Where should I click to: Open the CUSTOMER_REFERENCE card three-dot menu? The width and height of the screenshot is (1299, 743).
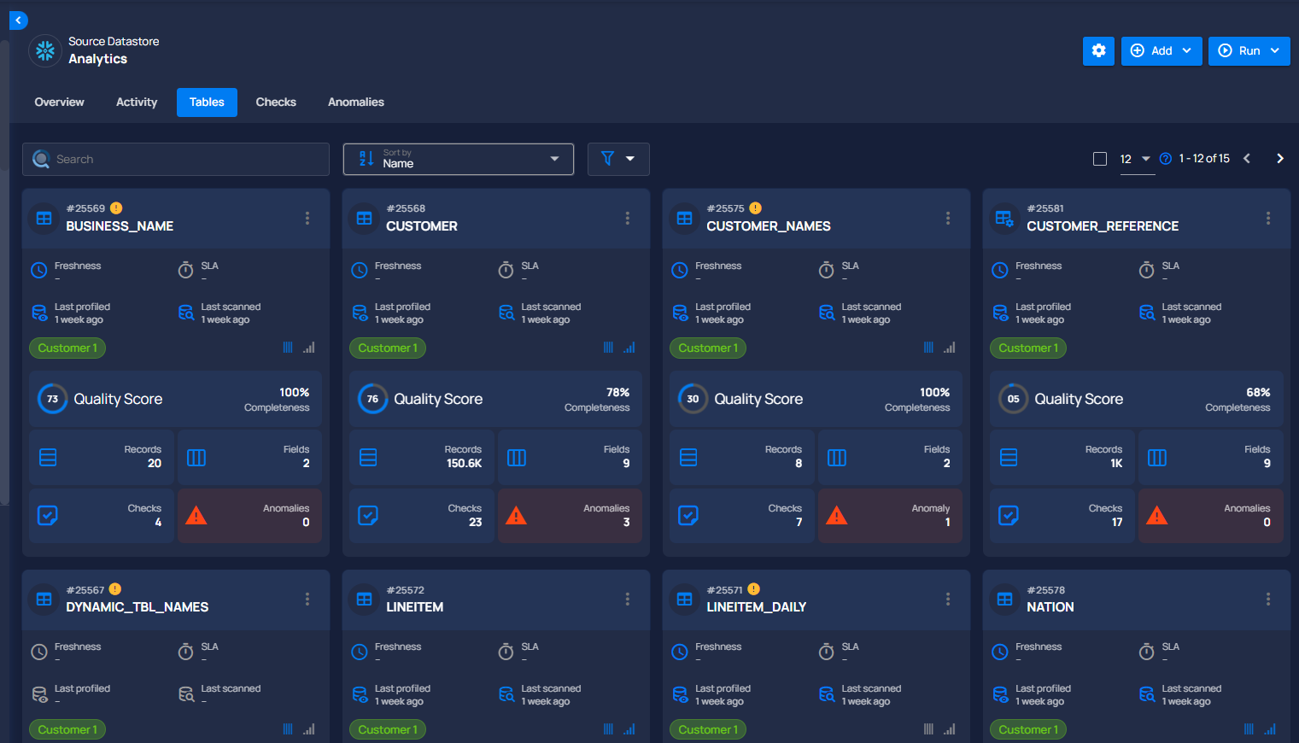(1268, 218)
